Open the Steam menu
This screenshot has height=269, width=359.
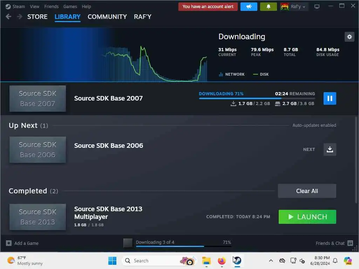click(x=19, y=6)
